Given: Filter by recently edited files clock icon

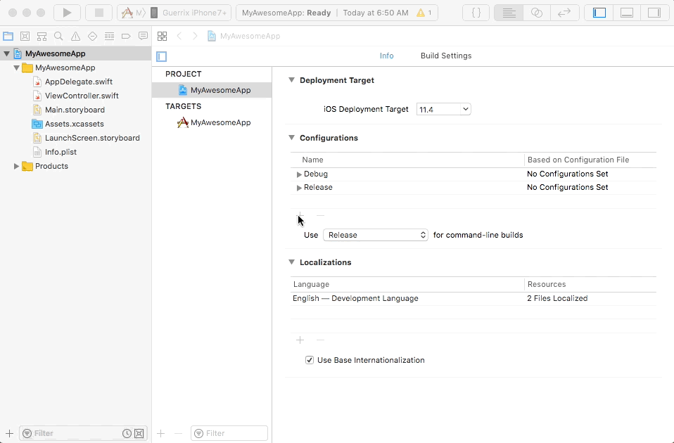Looking at the screenshot, I should tap(127, 434).
